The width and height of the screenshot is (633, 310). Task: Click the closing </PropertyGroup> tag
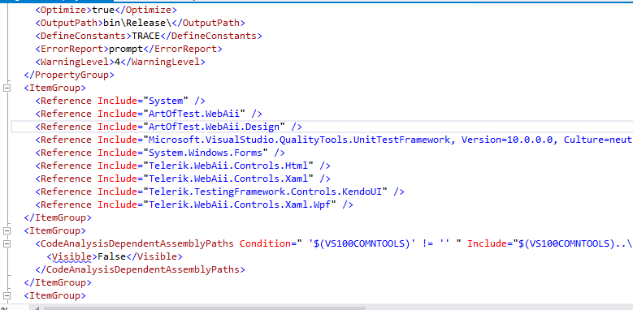[69, 75]
